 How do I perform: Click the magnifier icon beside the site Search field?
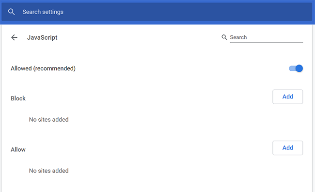point(224,37)
